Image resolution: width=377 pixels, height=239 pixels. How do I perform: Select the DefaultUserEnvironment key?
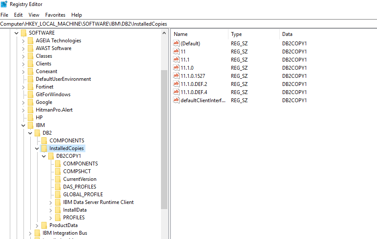click(x=63, y=79)
